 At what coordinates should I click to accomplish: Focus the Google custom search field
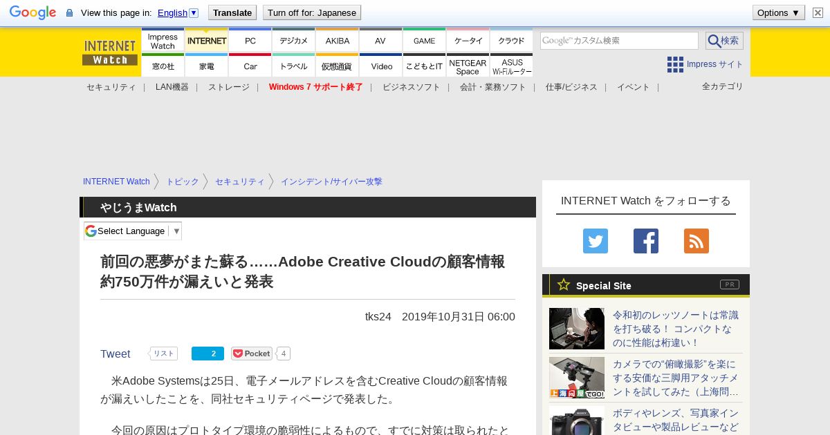click(619, 41)
